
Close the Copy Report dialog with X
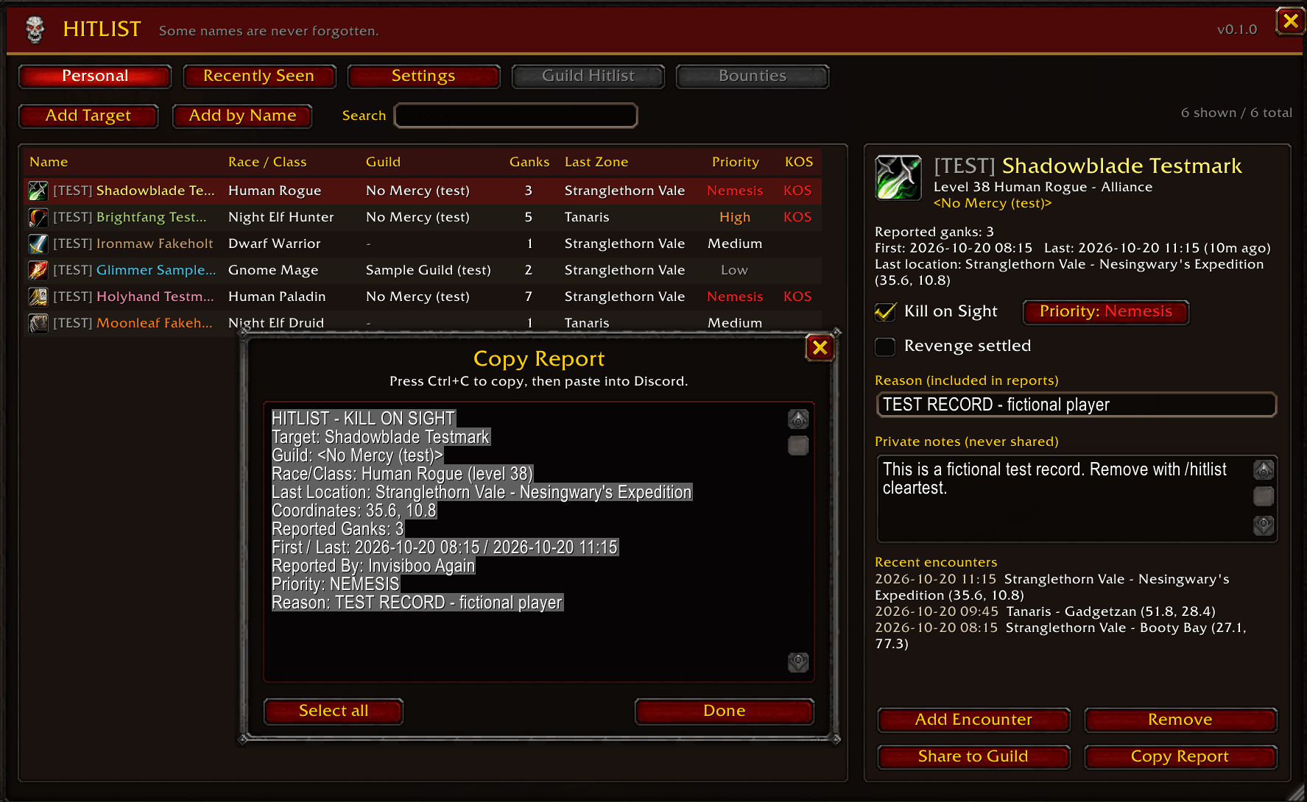[820, 347]
